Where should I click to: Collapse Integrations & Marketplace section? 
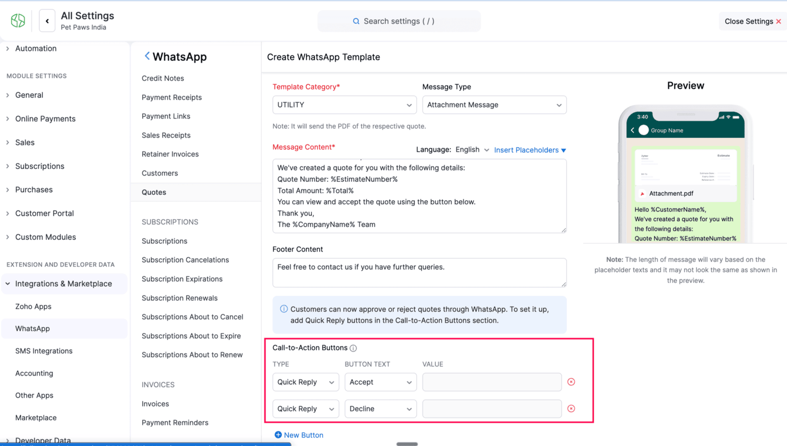8,284
